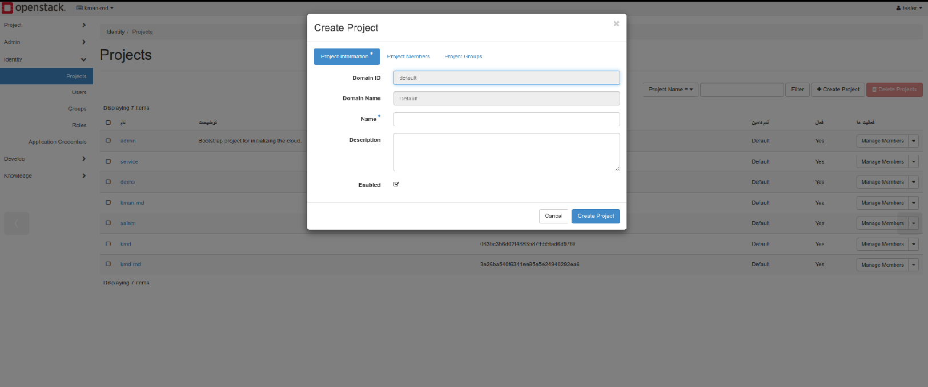Screen dimensions: 928x387
Task: Click the Domain Name field
Action: tap(507, 98)
